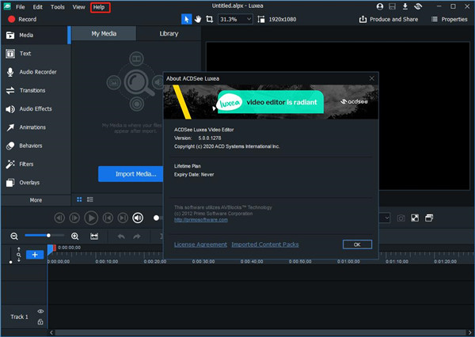Open the Tools menu

tap(58, 7)
